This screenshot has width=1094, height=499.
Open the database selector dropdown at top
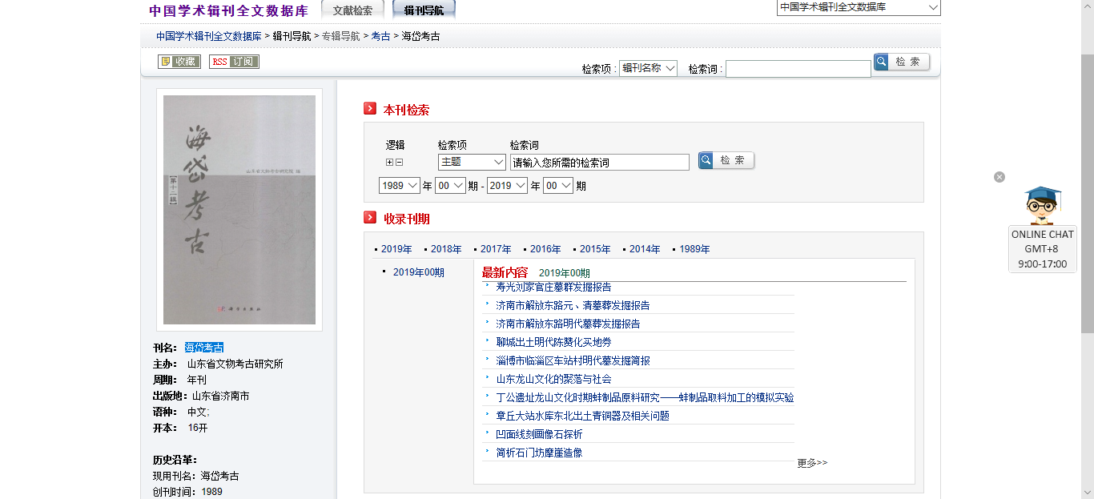coord(859,7)
